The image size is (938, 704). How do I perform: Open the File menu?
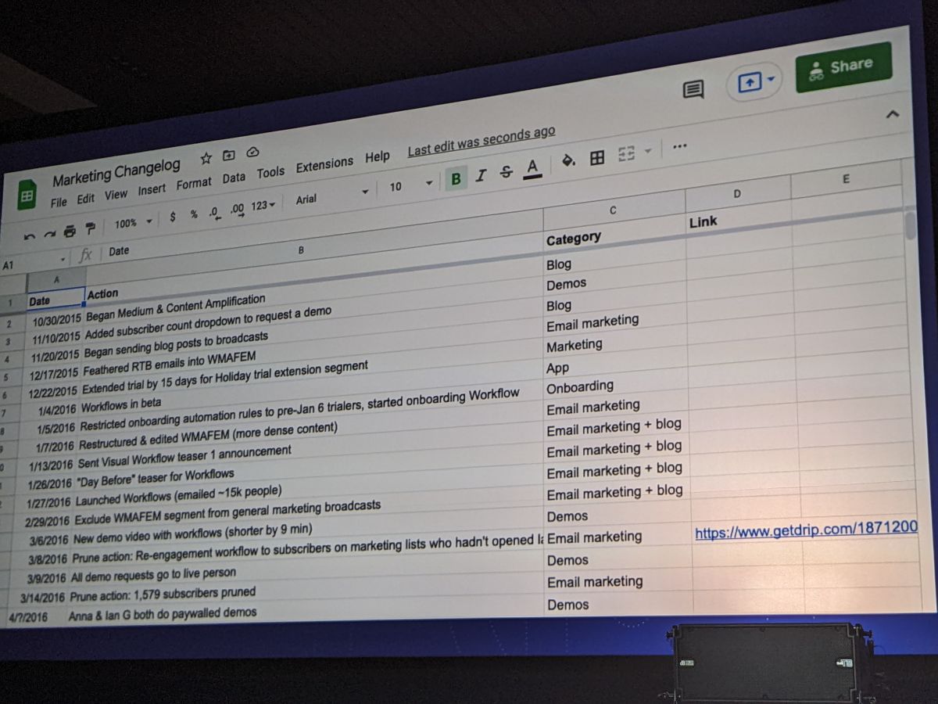[59, 203]
